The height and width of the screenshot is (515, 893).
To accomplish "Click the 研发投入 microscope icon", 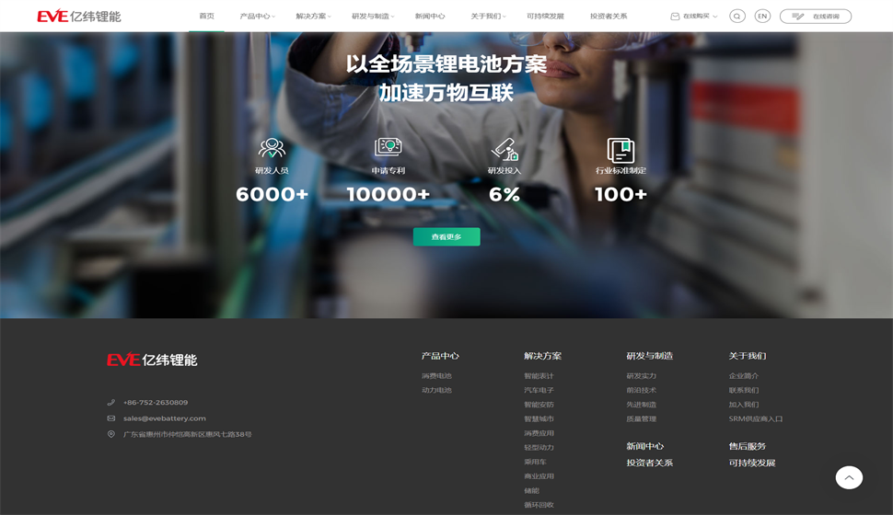I will pyautogui.click(x=504, y=148).
